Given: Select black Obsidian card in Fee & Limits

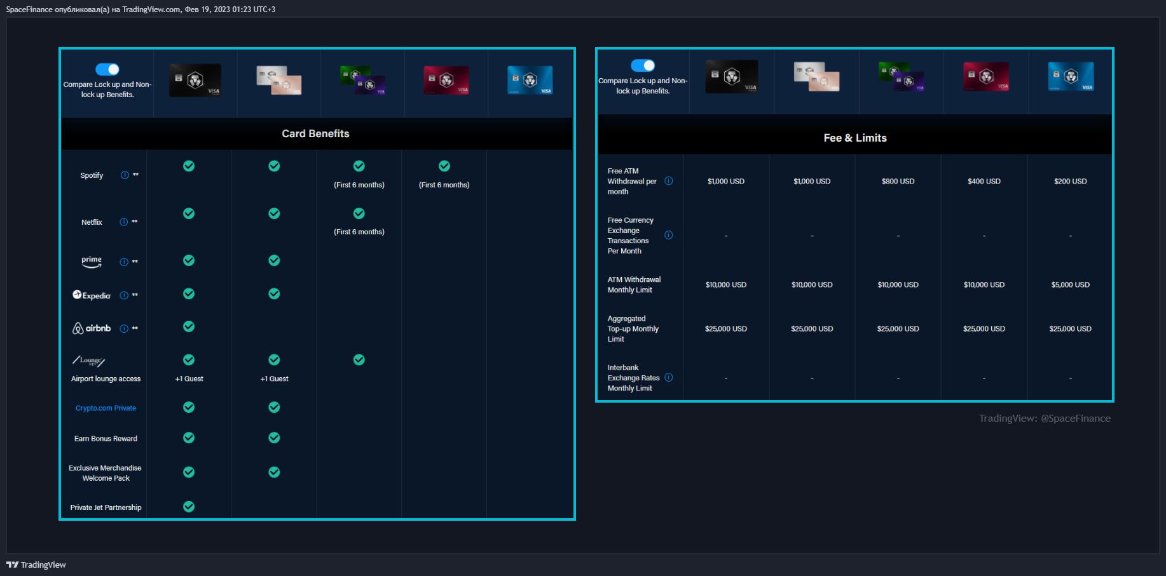Looking at the screenshot, I should [x=732, y=77].
